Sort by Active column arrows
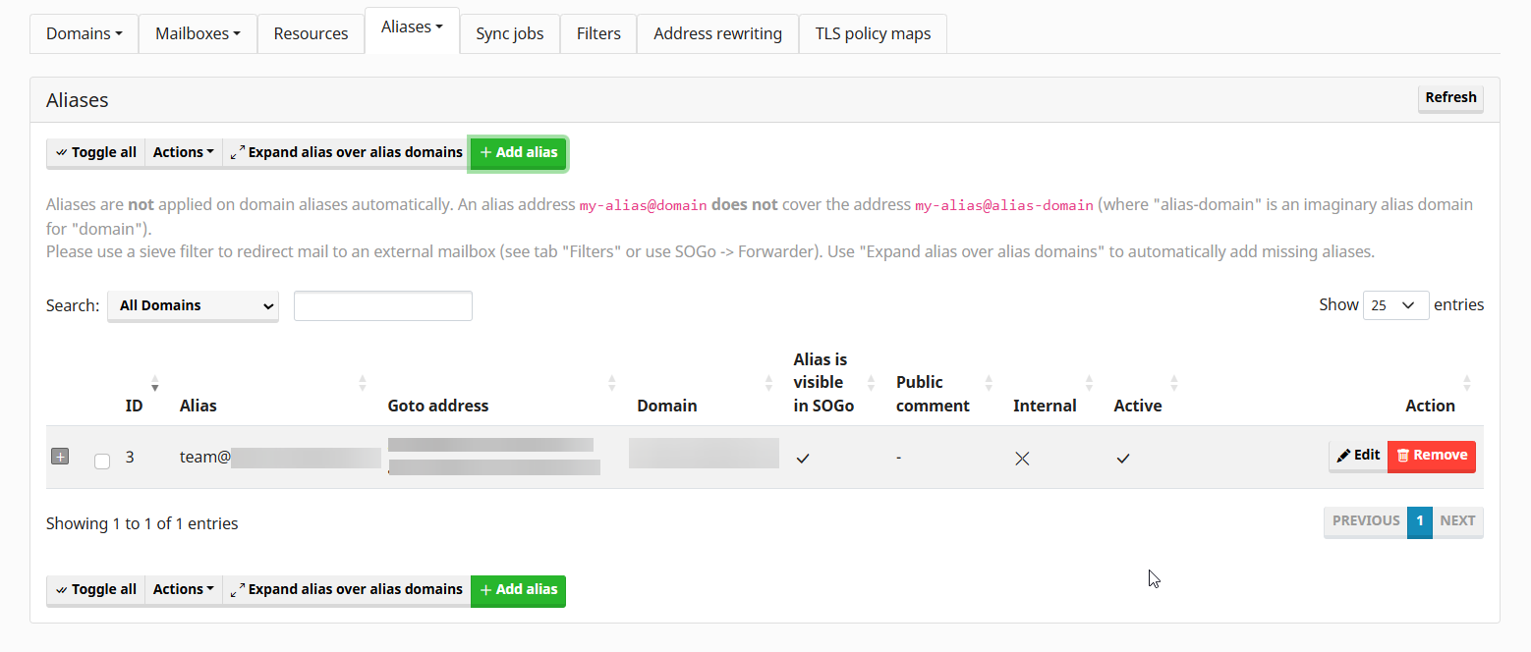1531x652 pixels. (1174, 383)
